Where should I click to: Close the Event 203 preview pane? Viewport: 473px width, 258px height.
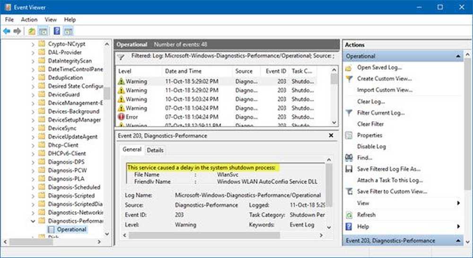pyautogui.click(x=331, y=135)
